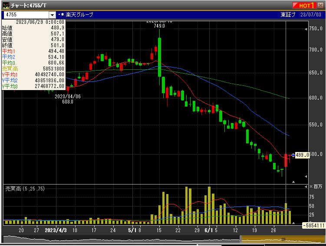This screenshot has height=246, width=326.
Task: Open the stock code dropdown arrow
Action: tap(52, 15)
